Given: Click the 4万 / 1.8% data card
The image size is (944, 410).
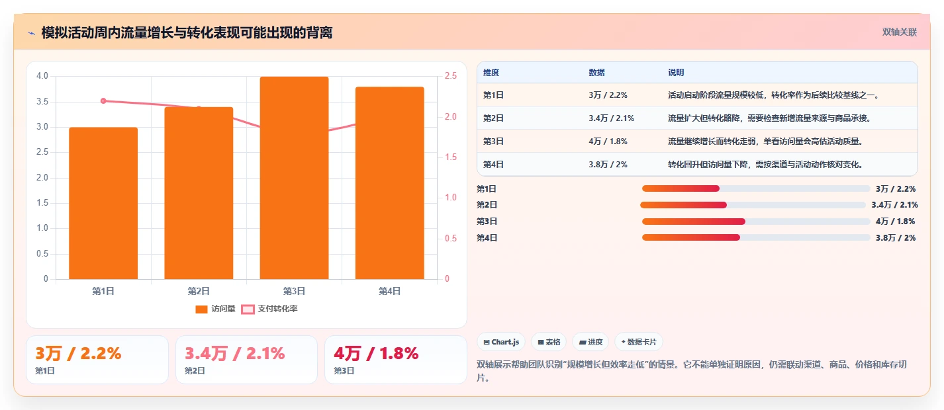Looking at the screenshot, I should (x=396, y=360).
